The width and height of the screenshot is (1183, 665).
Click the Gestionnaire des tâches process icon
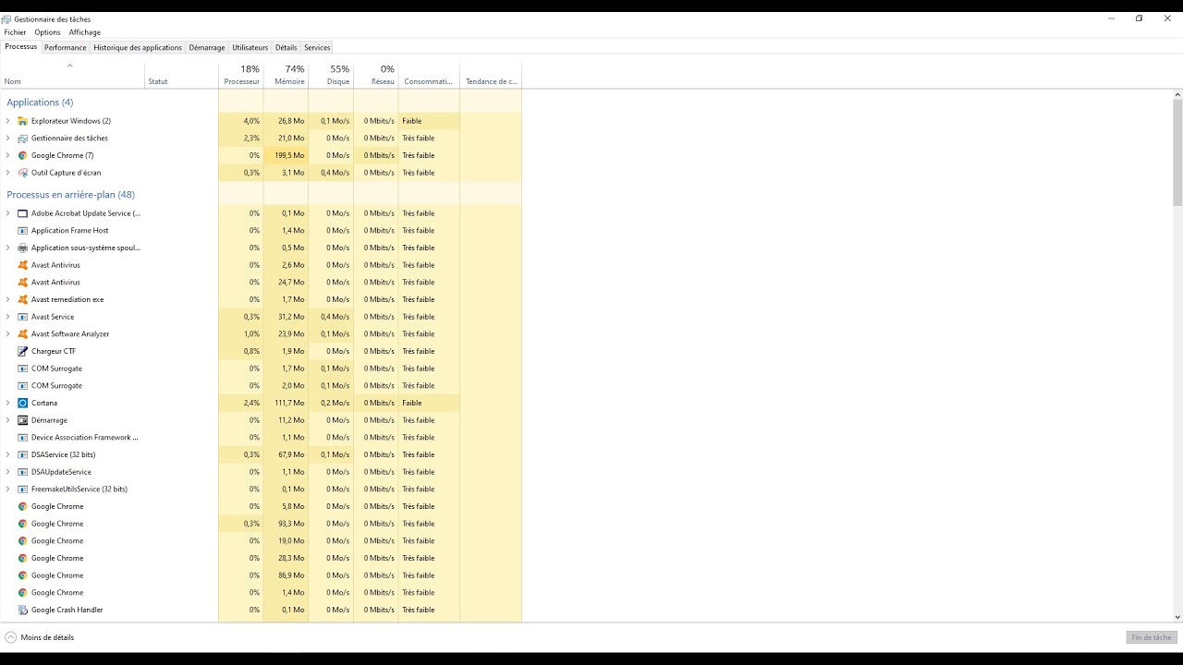coord(23,139)
